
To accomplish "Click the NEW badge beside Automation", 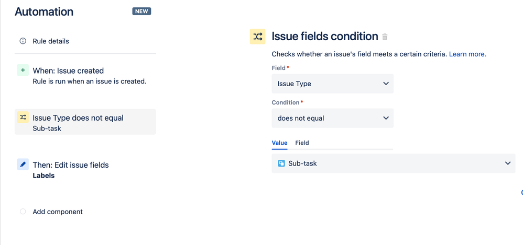I will pos(141,11).
